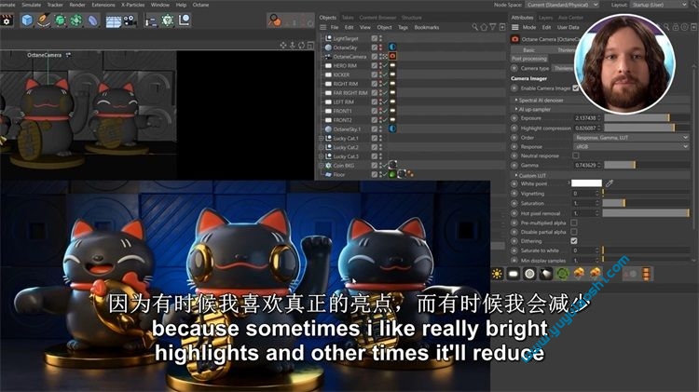Viewport: 699px width, 392px height.
Task: Expand the Lucky Cat.2 hierarchy
Action: click(321, 147)
